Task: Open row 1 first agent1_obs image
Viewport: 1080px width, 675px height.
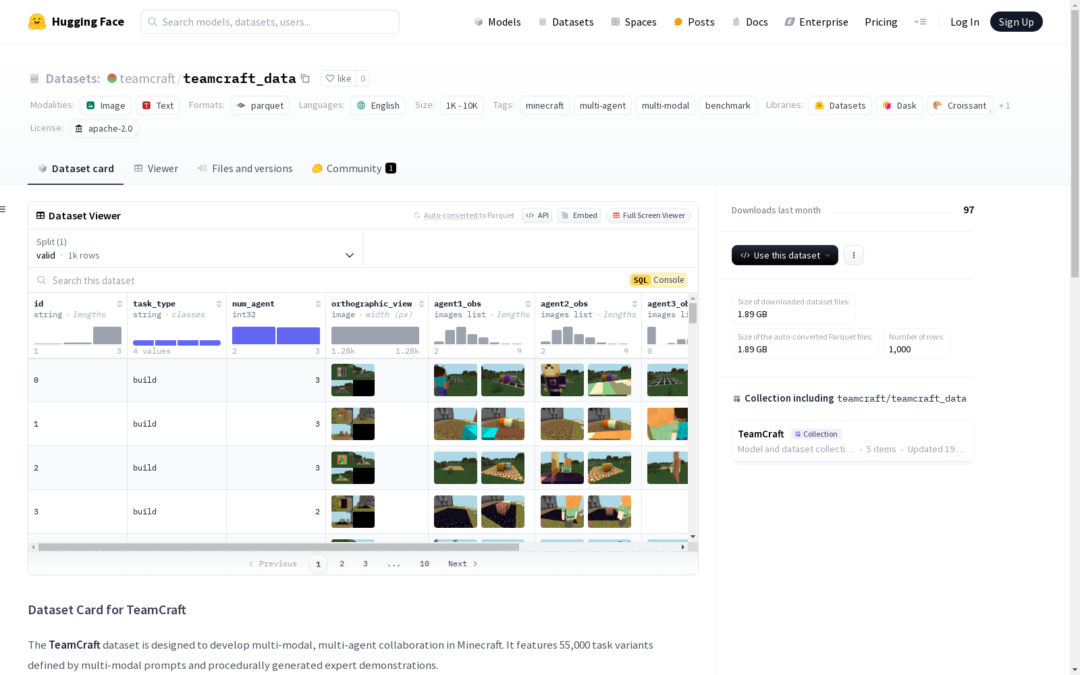Action: tap(456, 424)
